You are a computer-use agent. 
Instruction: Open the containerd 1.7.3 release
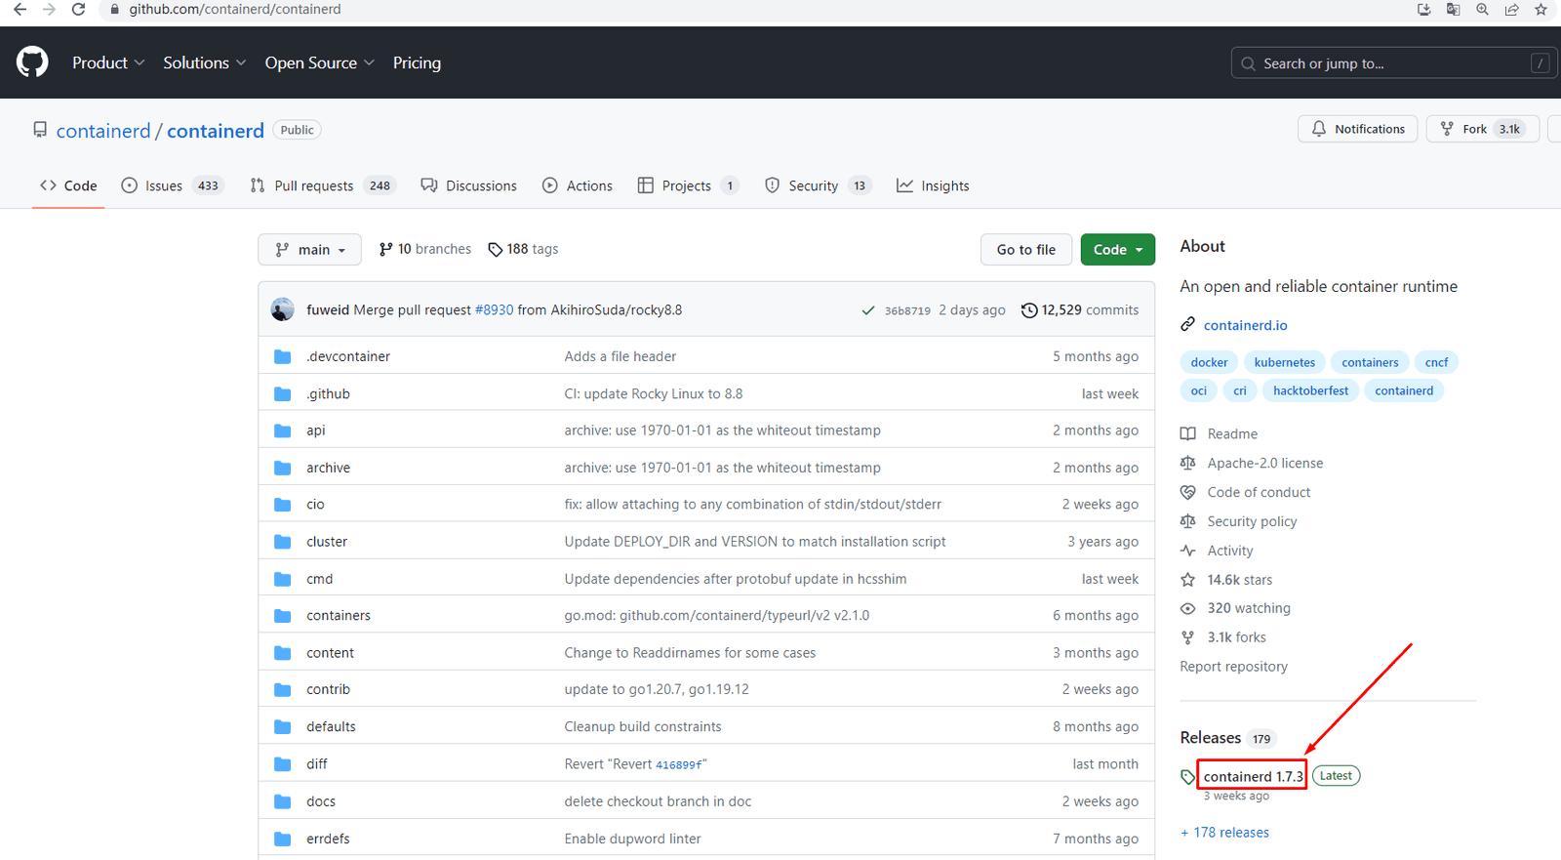1253,776
